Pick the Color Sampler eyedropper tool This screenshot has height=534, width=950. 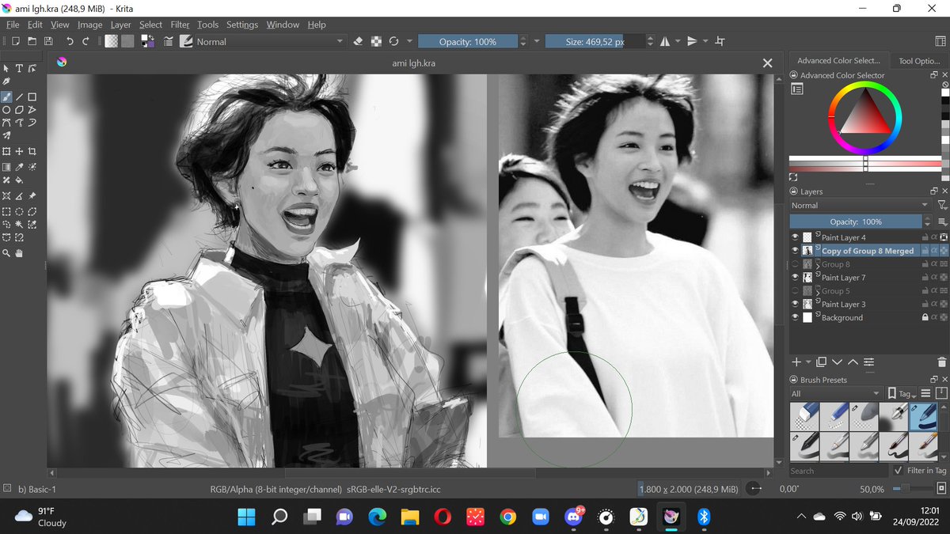pos(19,167)
